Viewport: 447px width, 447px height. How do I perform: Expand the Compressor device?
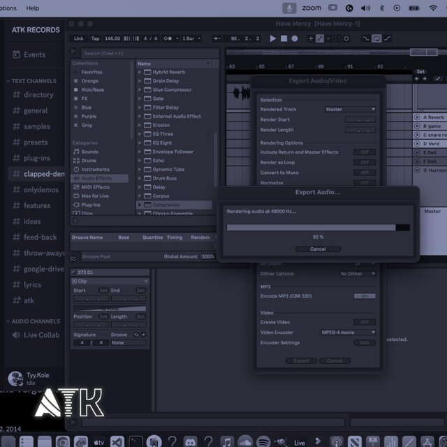[x=140, y=205]
